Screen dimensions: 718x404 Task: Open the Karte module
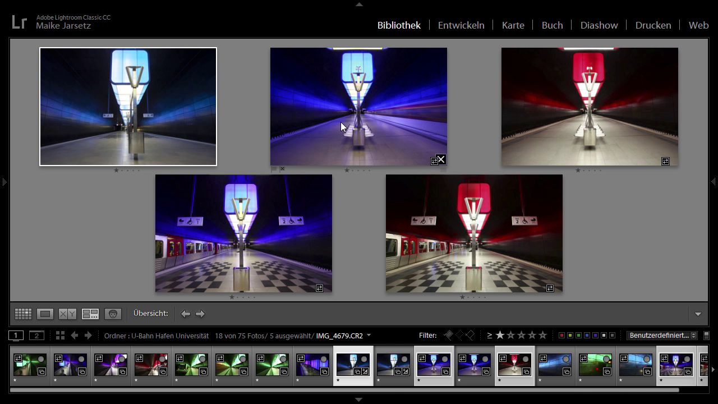tap(513, 25)
